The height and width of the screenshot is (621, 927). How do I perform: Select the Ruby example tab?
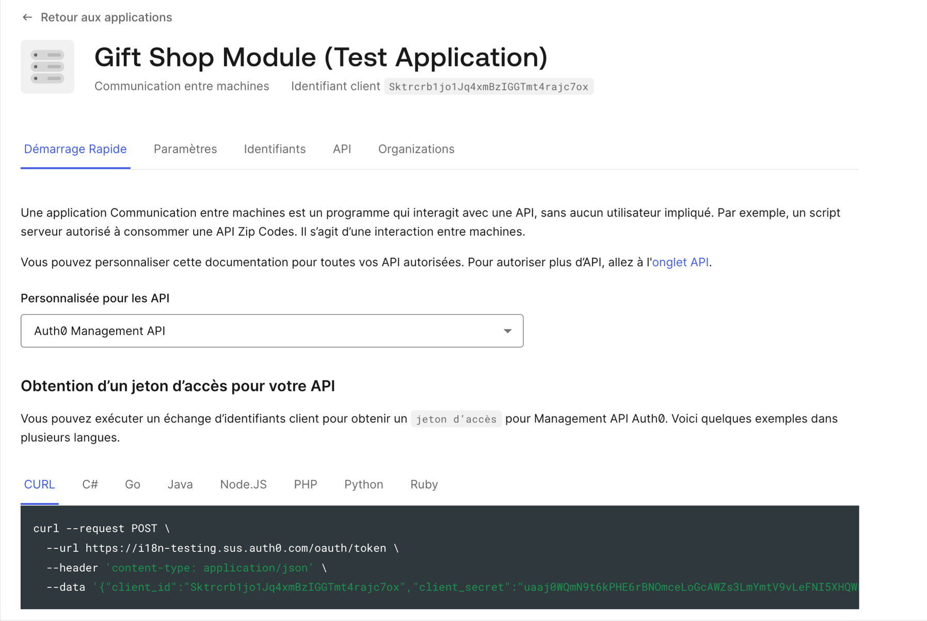(423, 484)
